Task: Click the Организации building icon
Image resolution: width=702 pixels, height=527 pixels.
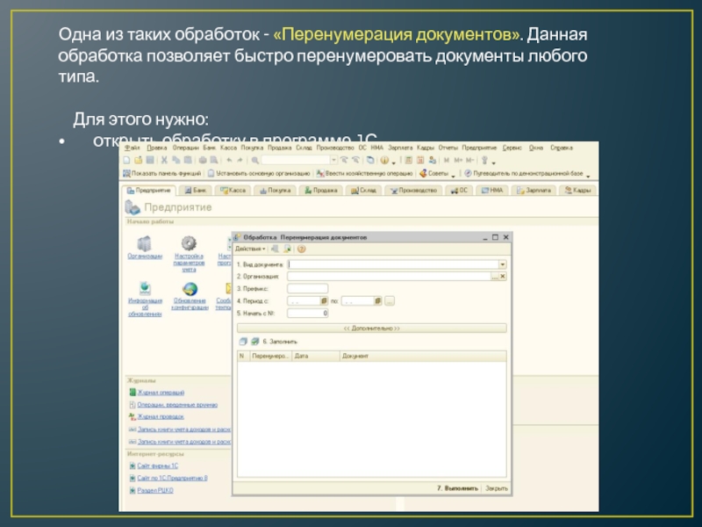Action: tap(144, 244)
